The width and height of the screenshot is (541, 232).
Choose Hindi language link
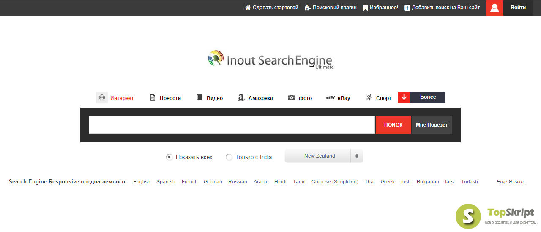tap(280, 182)
